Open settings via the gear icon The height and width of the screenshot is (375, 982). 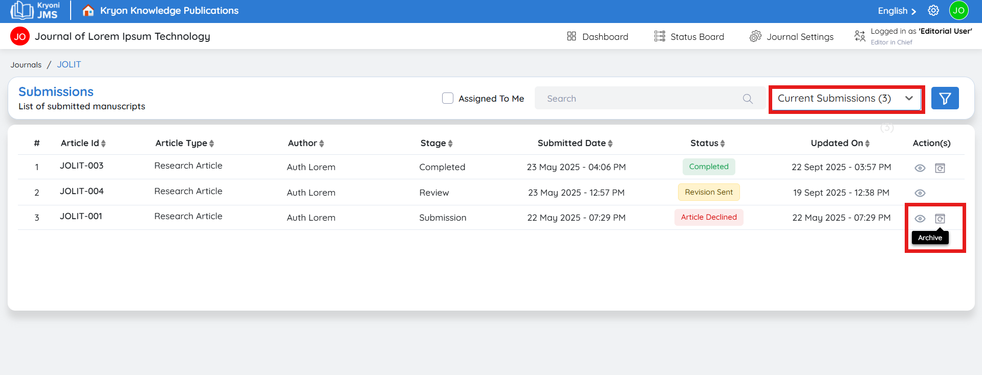point(933,11)
